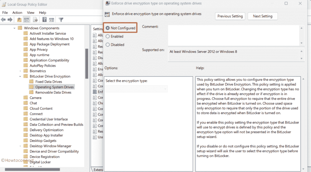Click the Back arrow toolbar icon
311x172 pixels.
[x=3, y=20]
